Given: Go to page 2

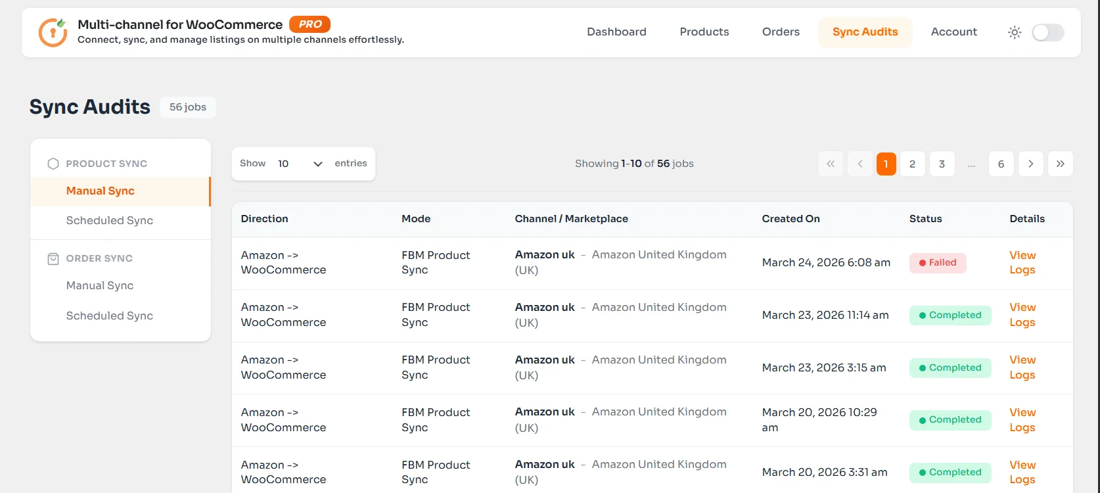Looking at the screenshot, I should click(x=912, y=164).
